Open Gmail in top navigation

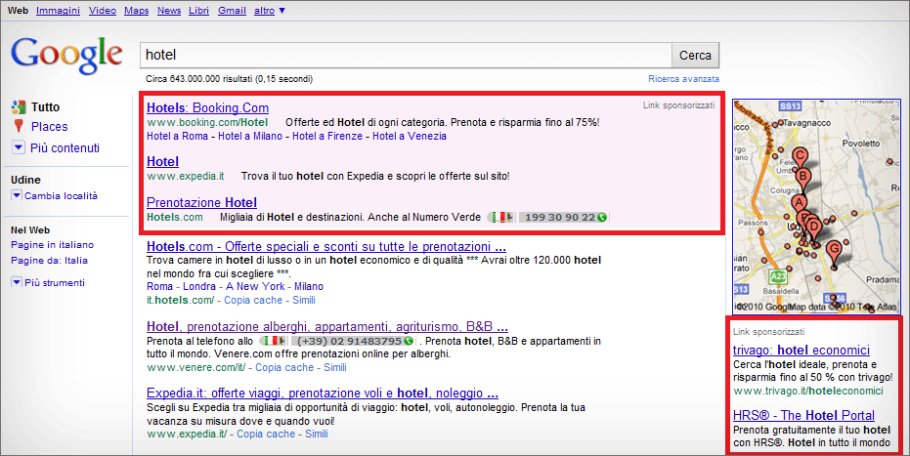(233, 11)
